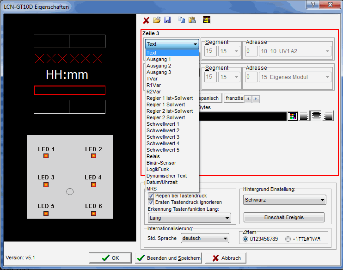Open the 'deutsch' default language dropdown
This screenshot has width=343, height=270.
tap(205, 238)
